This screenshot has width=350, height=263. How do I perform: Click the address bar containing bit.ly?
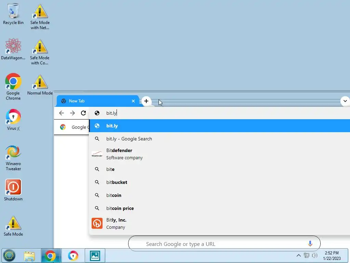[x=219, y=113]
